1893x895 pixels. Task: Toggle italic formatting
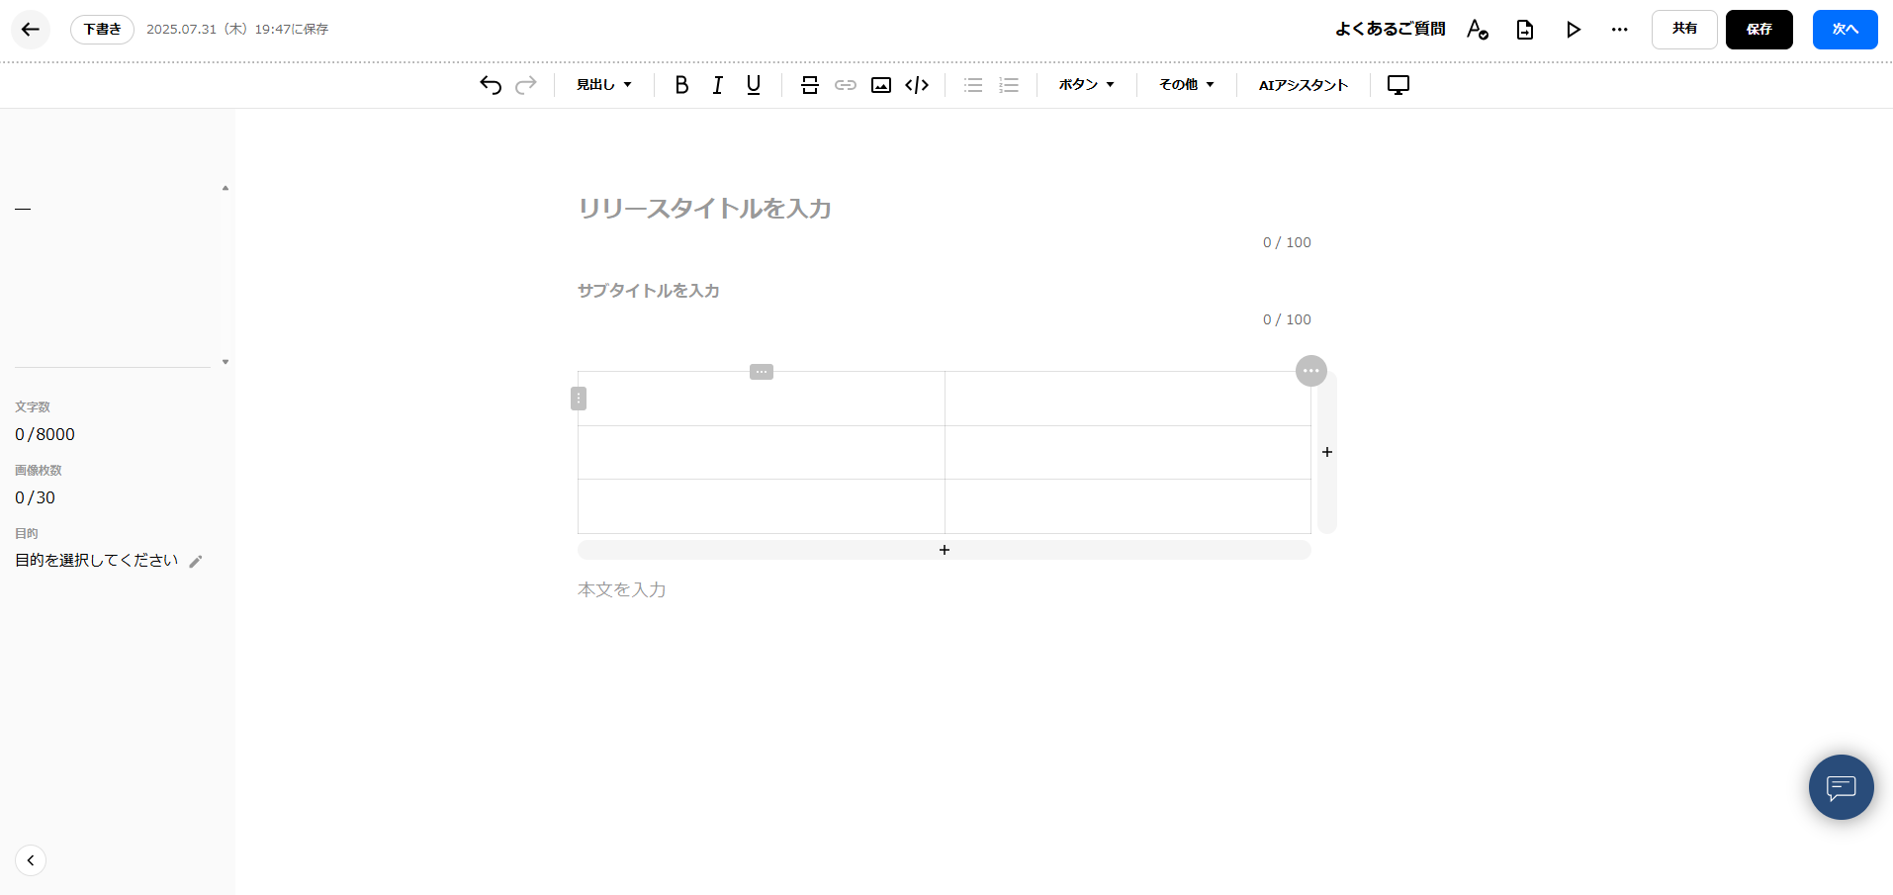(717, 85)
